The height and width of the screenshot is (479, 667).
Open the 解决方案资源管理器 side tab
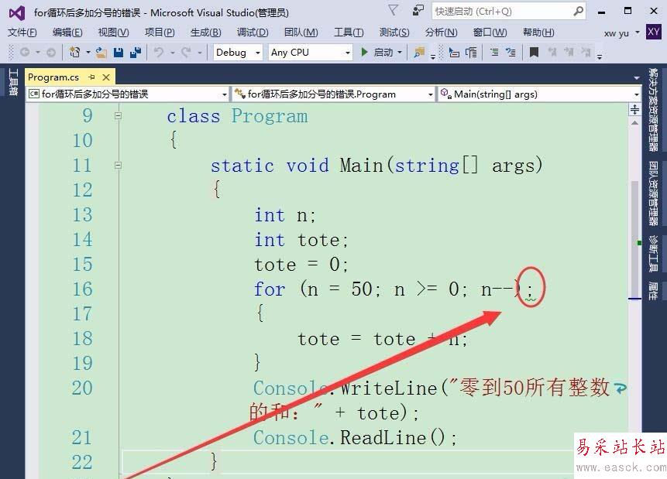653,110
